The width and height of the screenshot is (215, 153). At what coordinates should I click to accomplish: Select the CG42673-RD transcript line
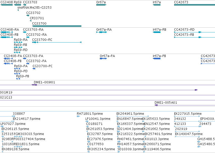tap(195, 32)
